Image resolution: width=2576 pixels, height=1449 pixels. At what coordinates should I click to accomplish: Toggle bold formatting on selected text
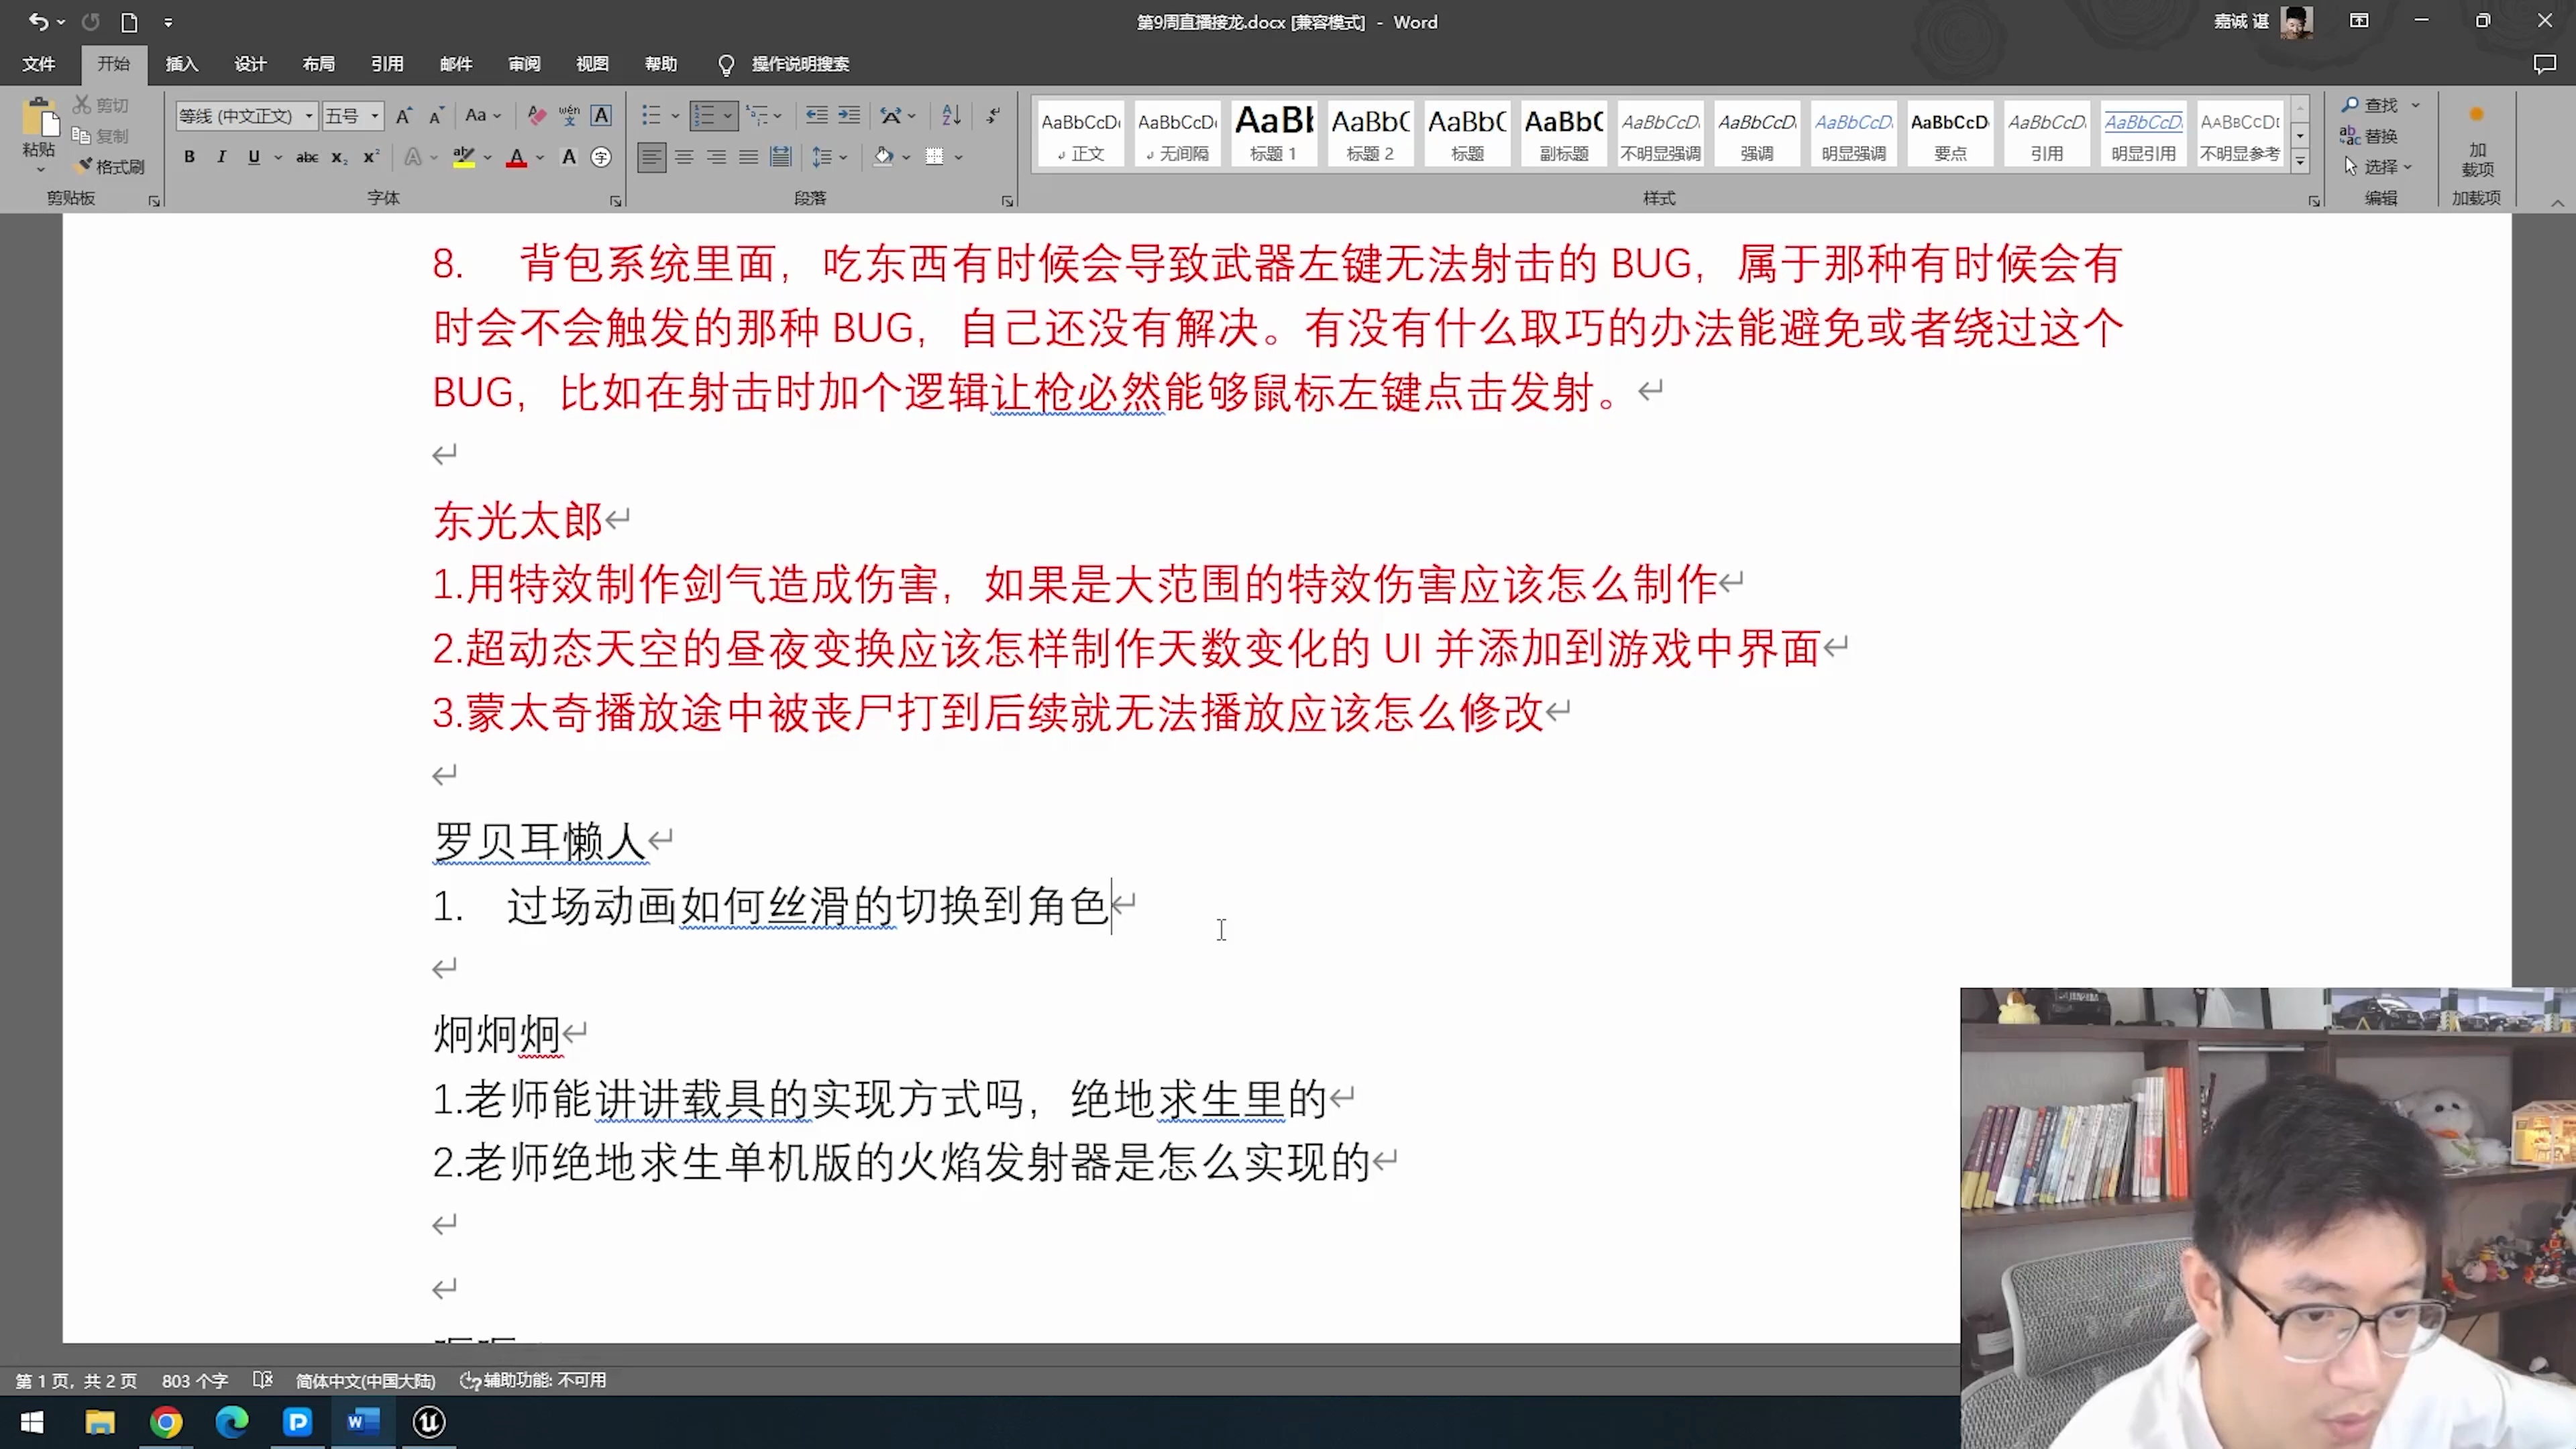(x=189, y=156)
